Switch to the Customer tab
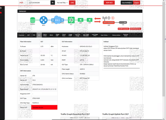 pos(22,35)
